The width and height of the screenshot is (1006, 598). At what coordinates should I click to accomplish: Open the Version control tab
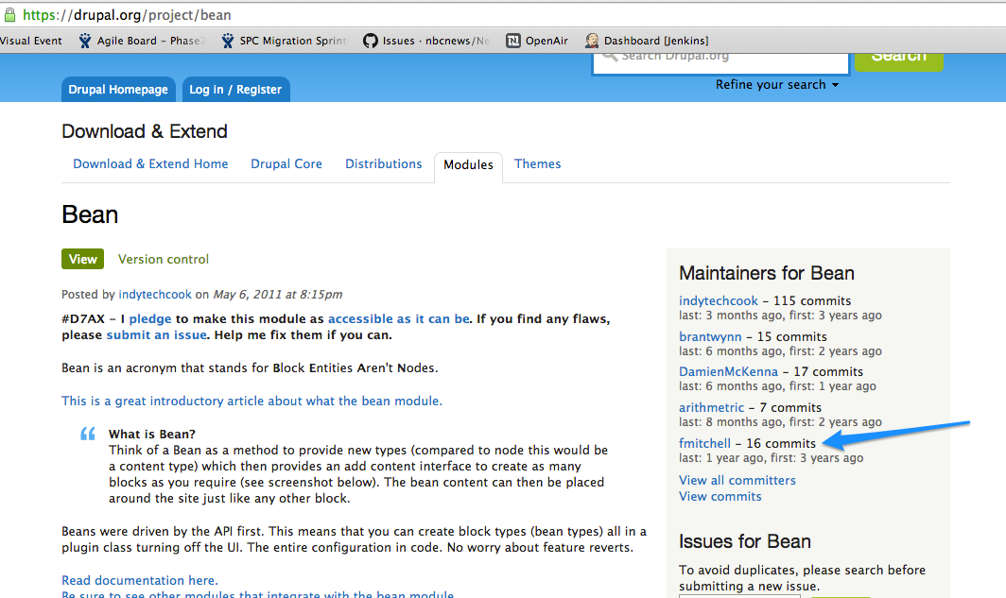click(x=164, y=260)
